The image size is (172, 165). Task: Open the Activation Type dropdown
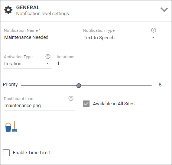tap(27, 64)
